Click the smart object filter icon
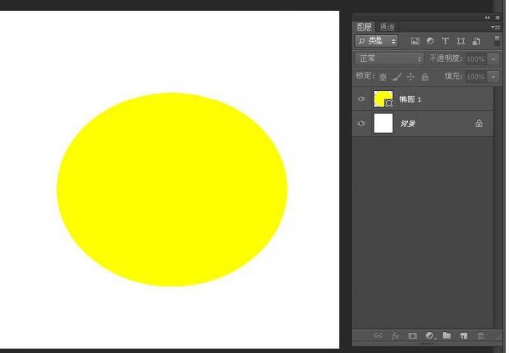Screen dimensions: 509x353 point(476,41)
